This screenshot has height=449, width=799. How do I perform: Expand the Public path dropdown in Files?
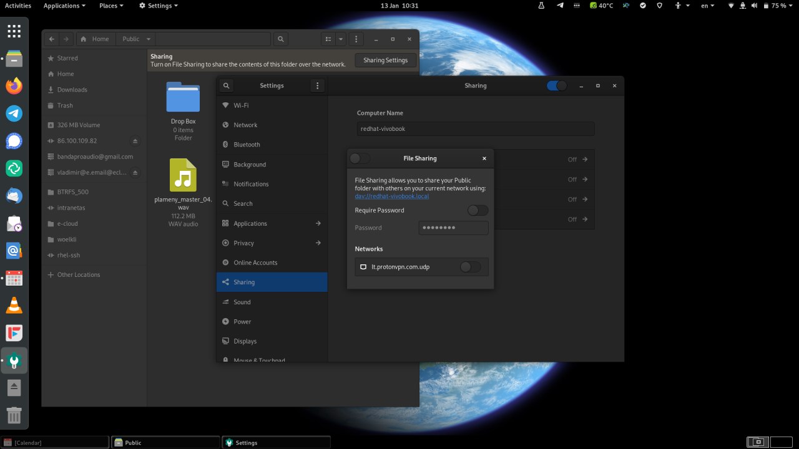[x=149, y=39]
